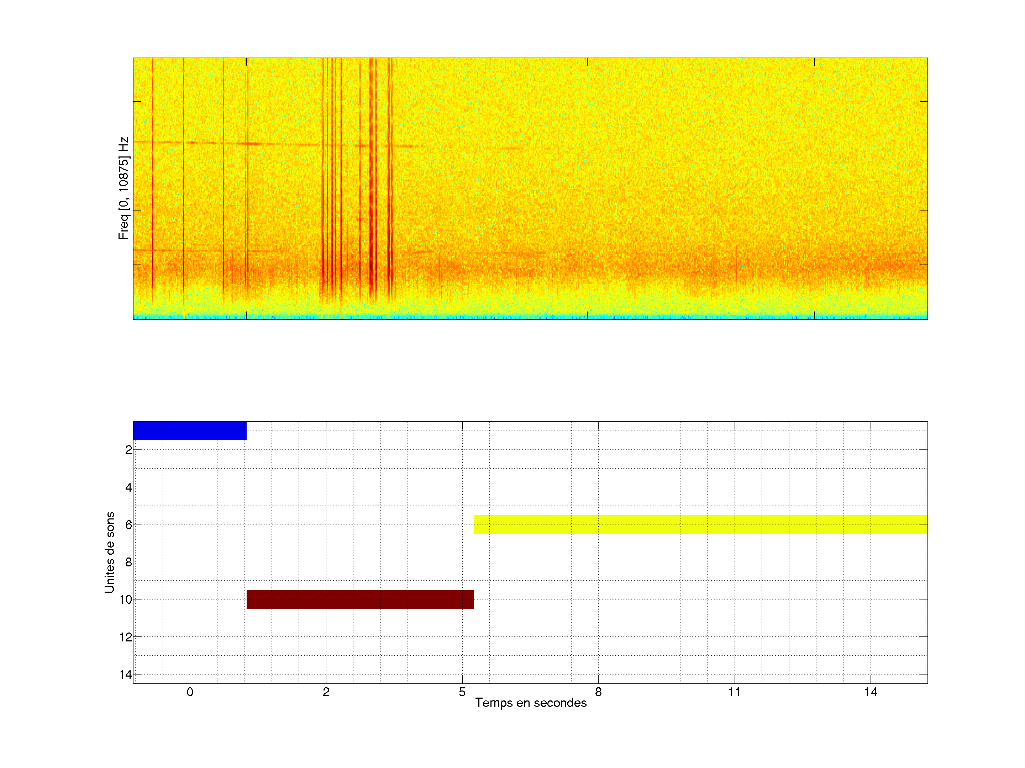
Task: Click y-axis tick label 12 in lower chart
Action: 126,638
